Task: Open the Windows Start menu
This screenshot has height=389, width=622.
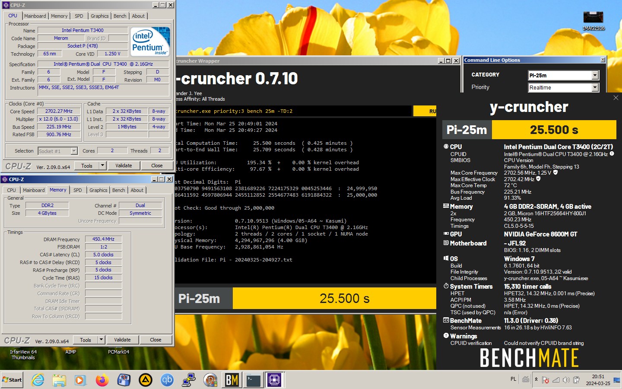Action: coord(12,380)
